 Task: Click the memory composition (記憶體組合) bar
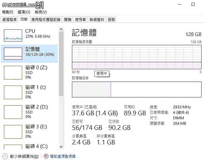point(136,89)
